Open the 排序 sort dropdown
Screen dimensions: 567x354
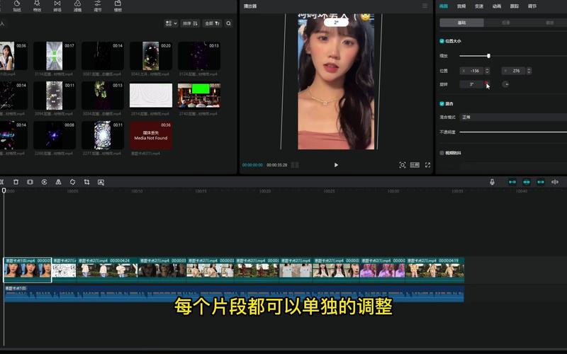click(x=190, y=23)
